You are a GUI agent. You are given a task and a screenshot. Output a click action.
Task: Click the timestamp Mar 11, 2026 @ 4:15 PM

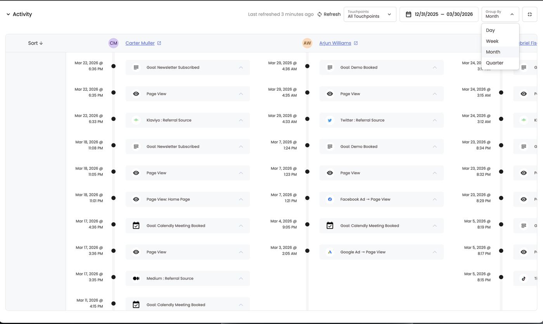[x=90, y=303]
